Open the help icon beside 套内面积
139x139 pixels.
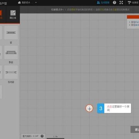click(x=42, y=136)
